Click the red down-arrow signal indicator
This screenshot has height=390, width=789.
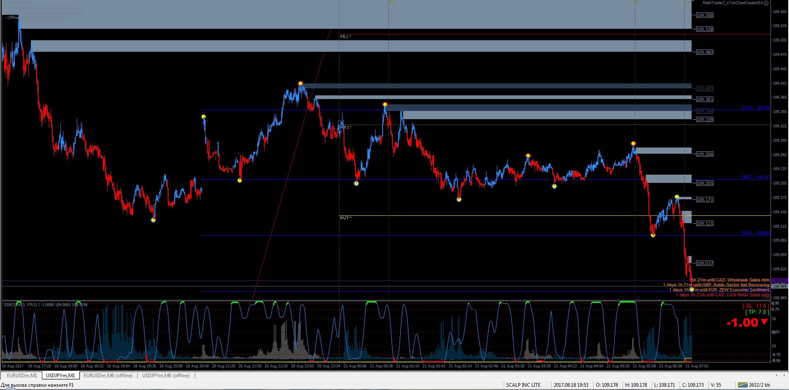pos(764,322)
